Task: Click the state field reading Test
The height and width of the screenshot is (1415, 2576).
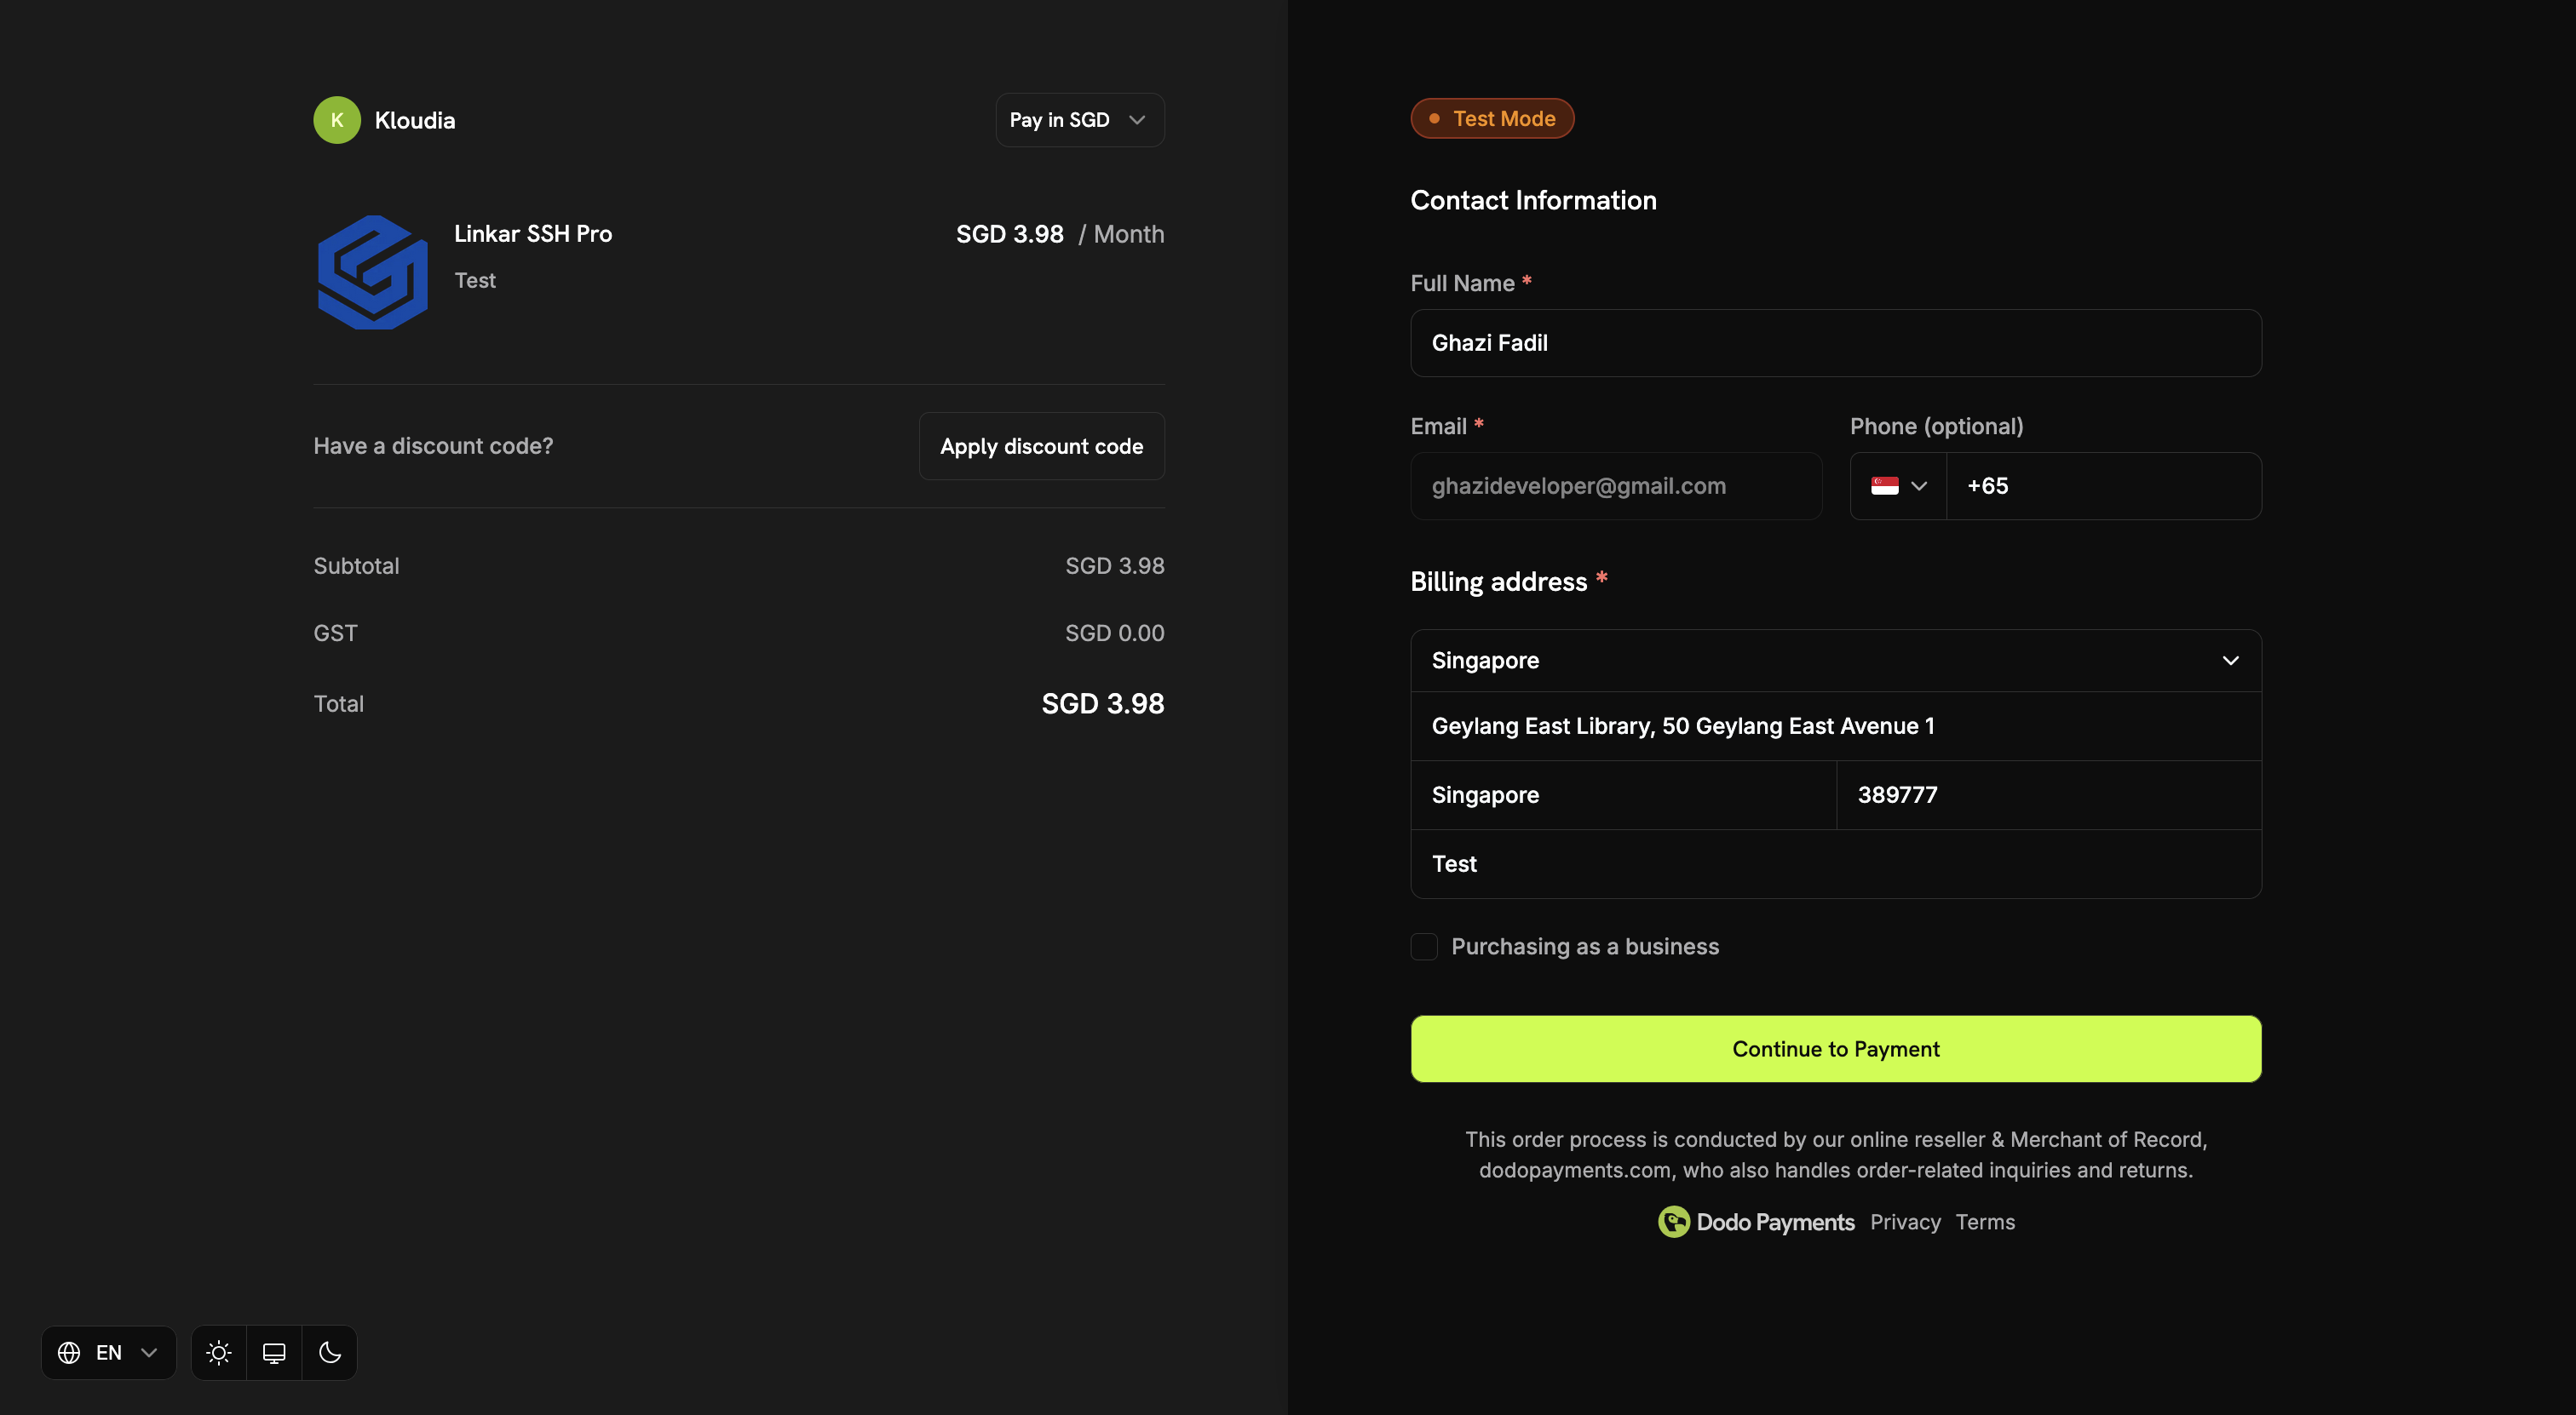Action: point(1835,864)
